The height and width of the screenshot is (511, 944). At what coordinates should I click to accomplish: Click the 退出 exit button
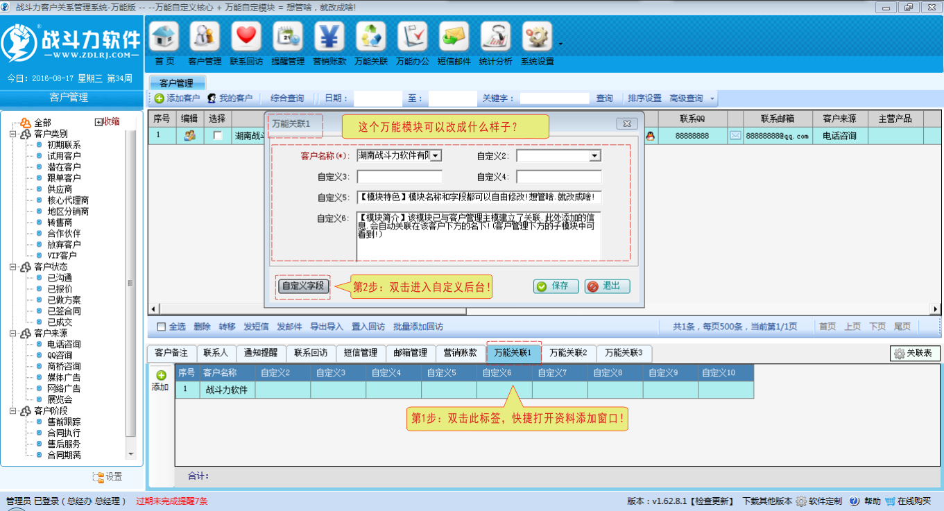(x=607, y=286)
